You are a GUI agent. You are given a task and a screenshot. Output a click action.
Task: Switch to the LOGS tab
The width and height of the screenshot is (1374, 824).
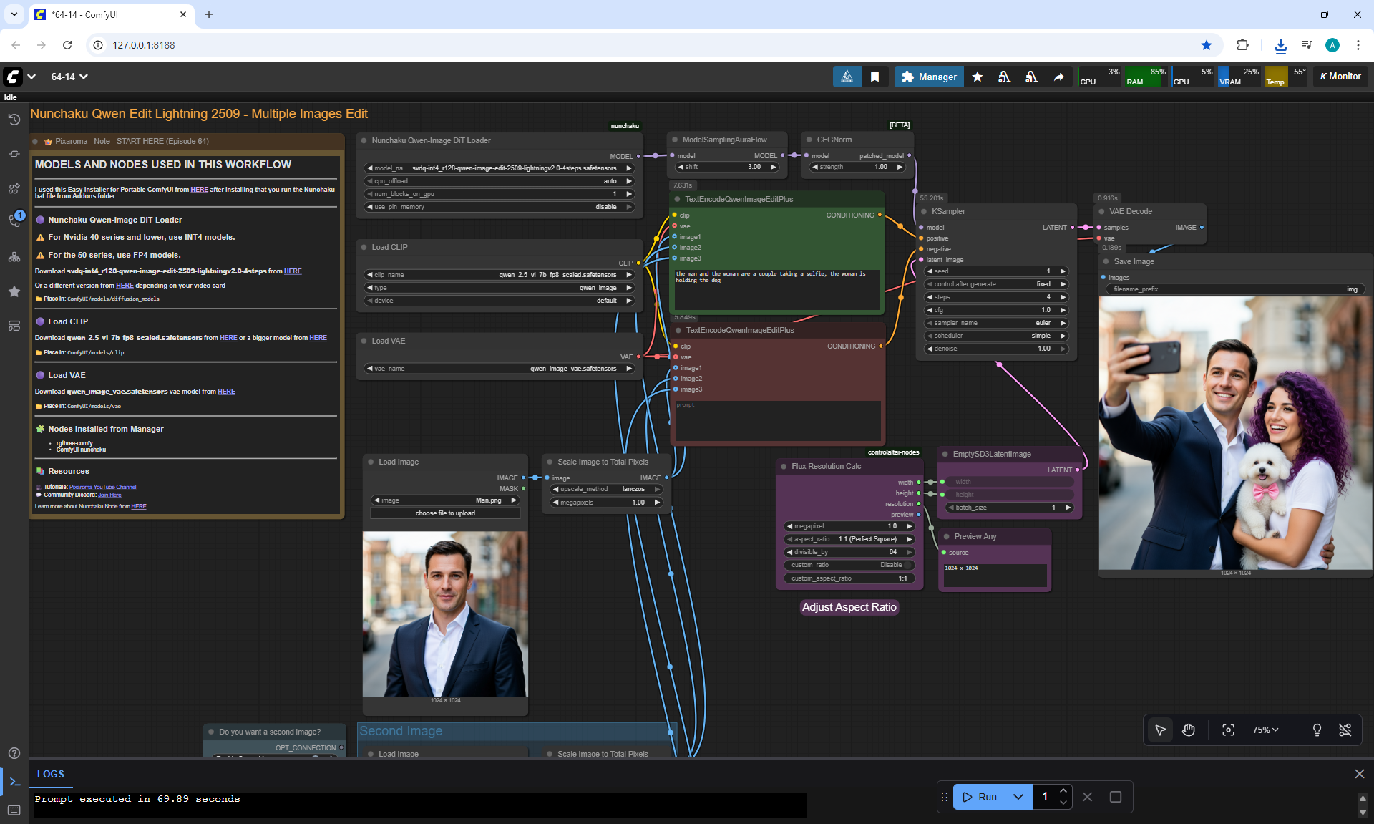[51, 774]
